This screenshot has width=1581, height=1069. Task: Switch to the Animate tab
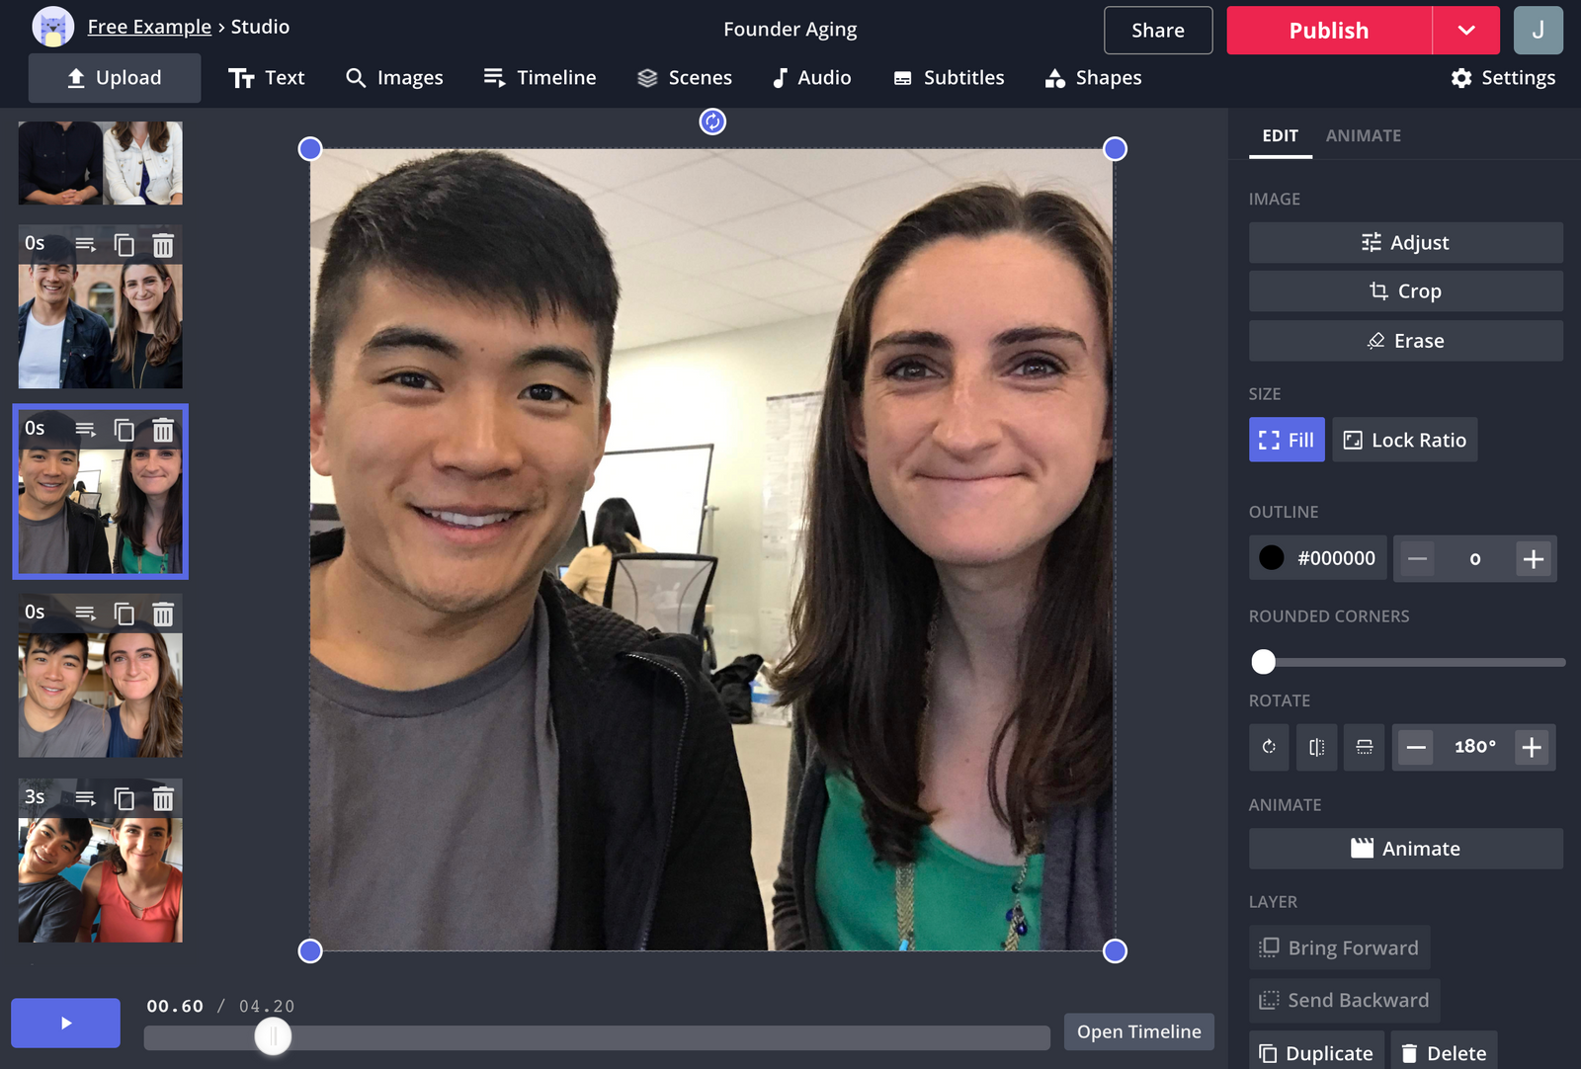click(x=1364, y=135)
